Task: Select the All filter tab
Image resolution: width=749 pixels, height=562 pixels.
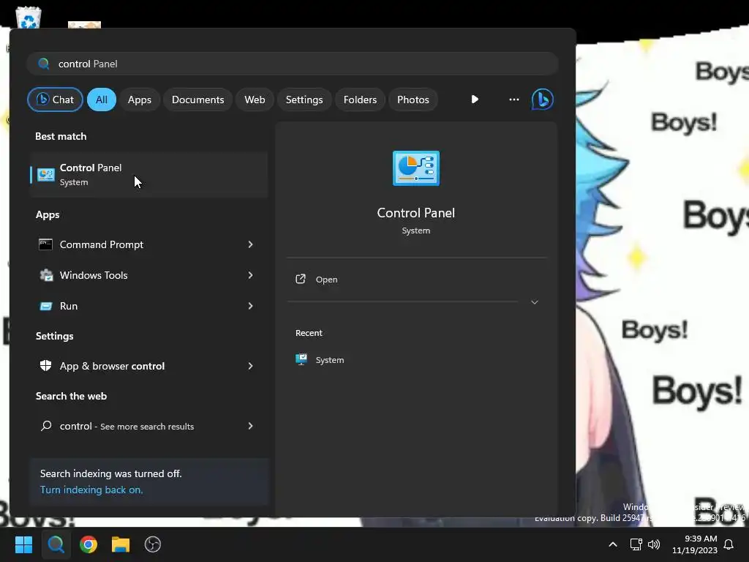Action: 101,100
